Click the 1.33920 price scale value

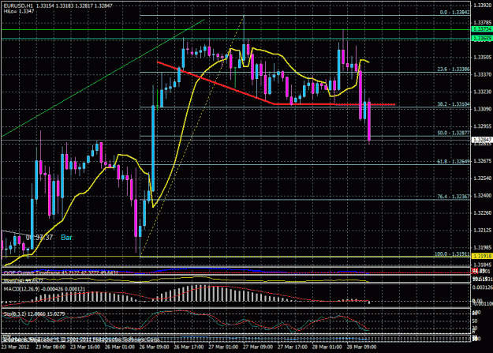[x=483, y=6]
